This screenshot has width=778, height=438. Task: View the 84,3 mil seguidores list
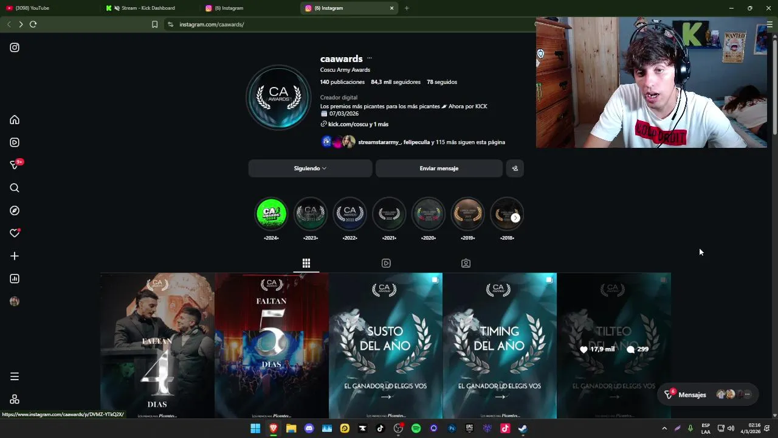pyautogui.click(x=396, y=82)
